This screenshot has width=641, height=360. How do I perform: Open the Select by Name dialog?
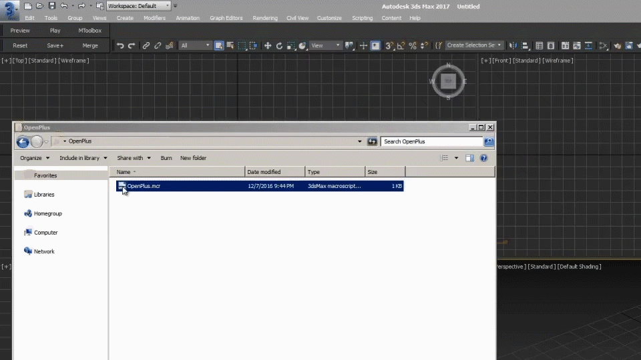(x=230, y=46)
